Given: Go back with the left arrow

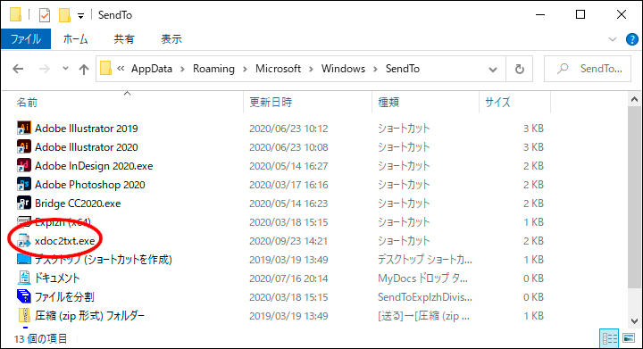Looking at the screenshot, I should (18, 69).
